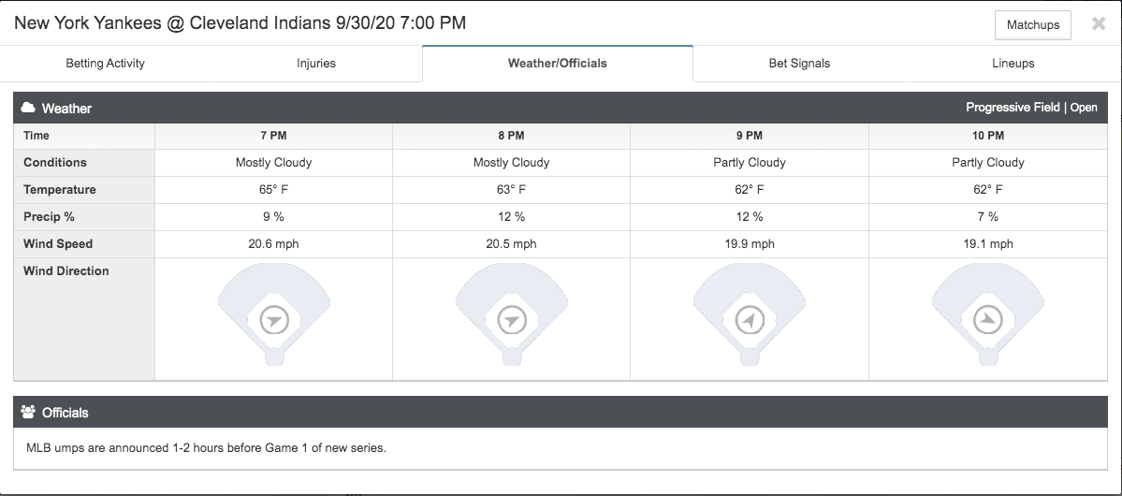Click the 8 PM Mostly Cloudy cell

512,163
